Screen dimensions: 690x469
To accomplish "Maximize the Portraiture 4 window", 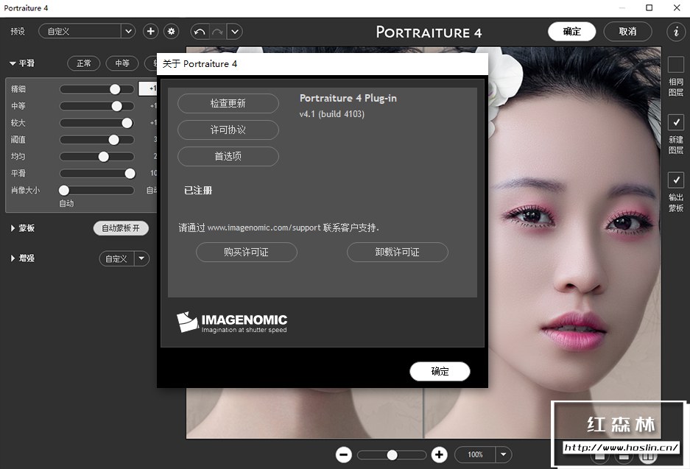I will (x=649, y=8).
